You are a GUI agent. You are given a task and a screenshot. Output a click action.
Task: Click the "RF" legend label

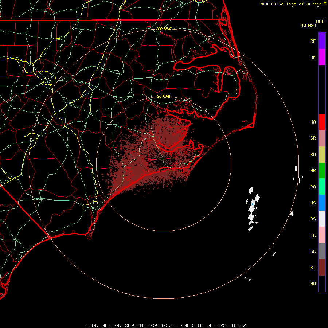coord(313,41)
